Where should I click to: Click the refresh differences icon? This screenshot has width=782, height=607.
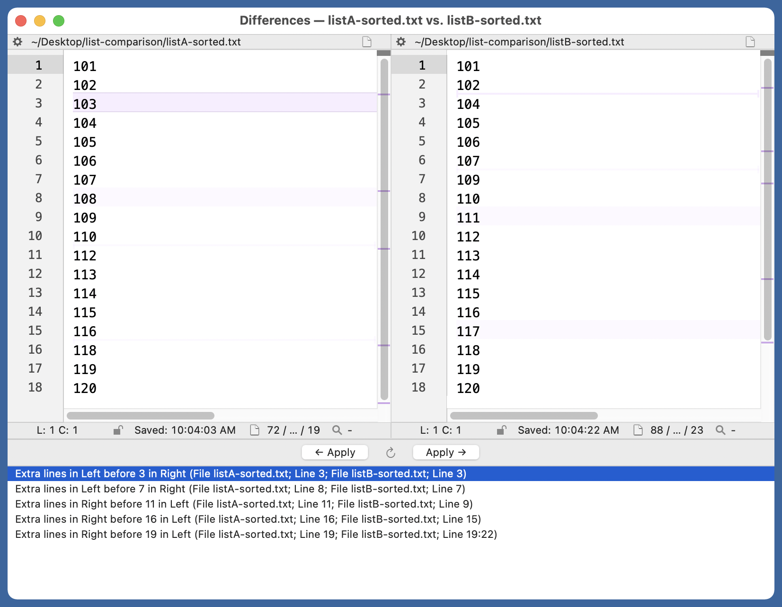(391, 453)
